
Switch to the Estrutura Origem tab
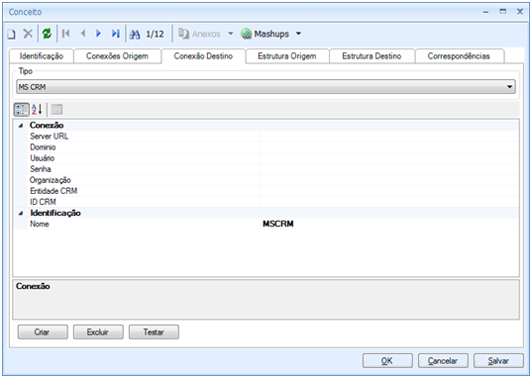pos(287,56)
